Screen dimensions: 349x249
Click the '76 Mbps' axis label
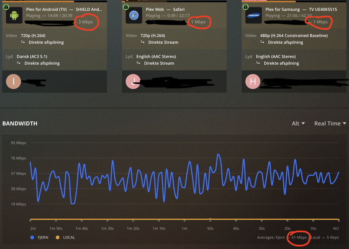click(x=18, y=158)
